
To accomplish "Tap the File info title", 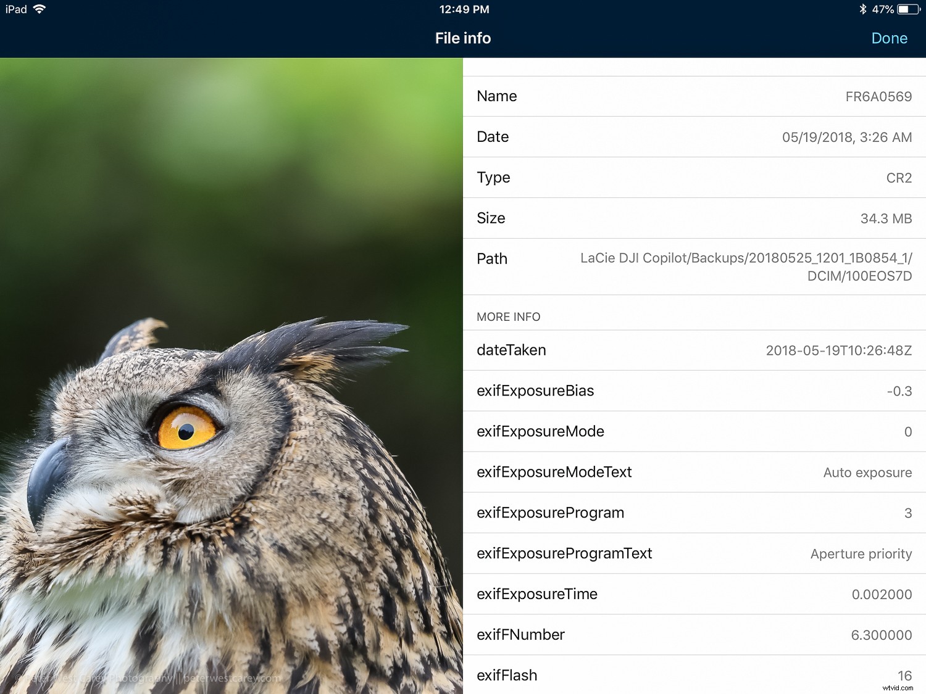I will tap(463, 38).
